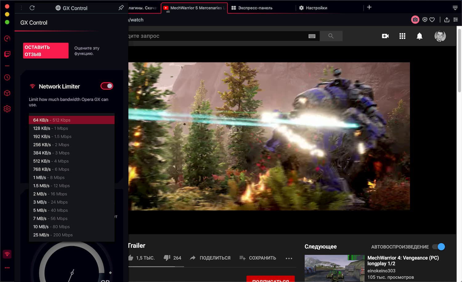The image size is (462, 282).
Task: Reload the GX Control panel
Action: (x=32, y=8)
